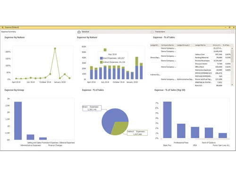Click the % of Sales column header
The image size is (236, 177).
click(x=226, y=45)
